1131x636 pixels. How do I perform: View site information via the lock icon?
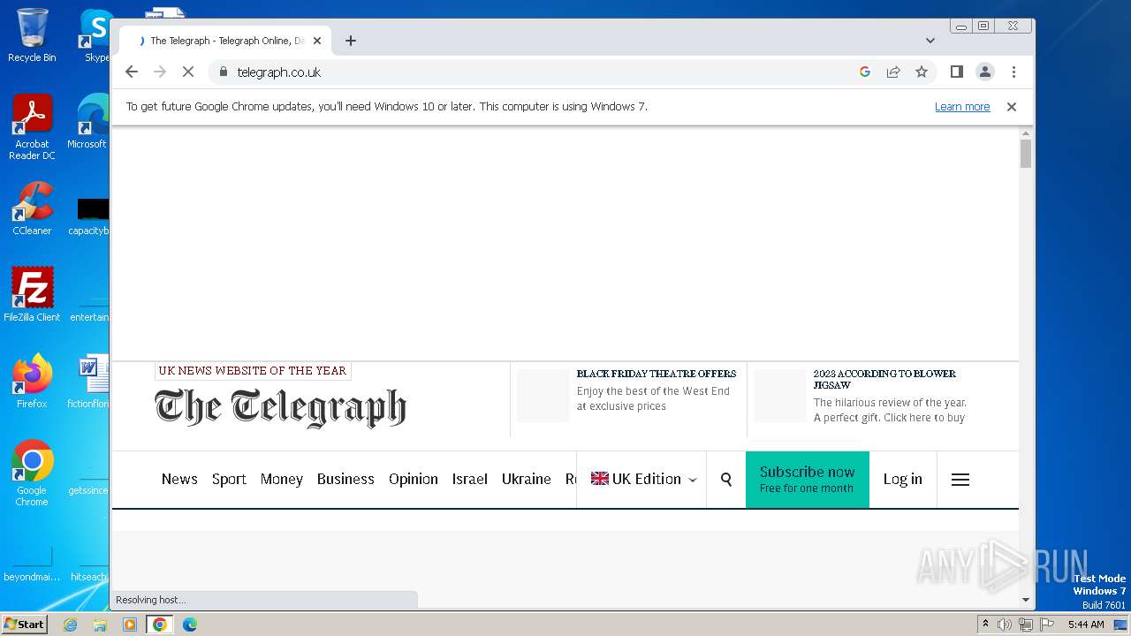[223, 72]
